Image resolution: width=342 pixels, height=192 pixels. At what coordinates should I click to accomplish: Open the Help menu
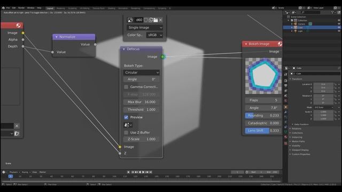(x=39, y=8)
